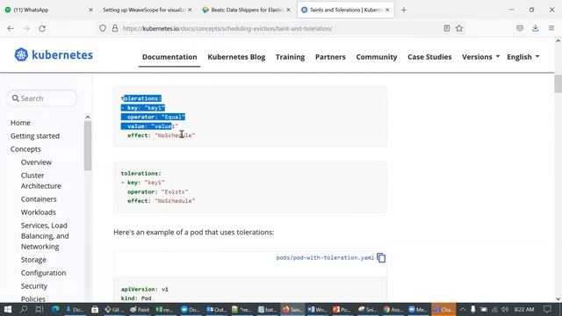The image size is (562, 316).
Task: Close the WhatsApp tab
Action: tap(90, 10)
